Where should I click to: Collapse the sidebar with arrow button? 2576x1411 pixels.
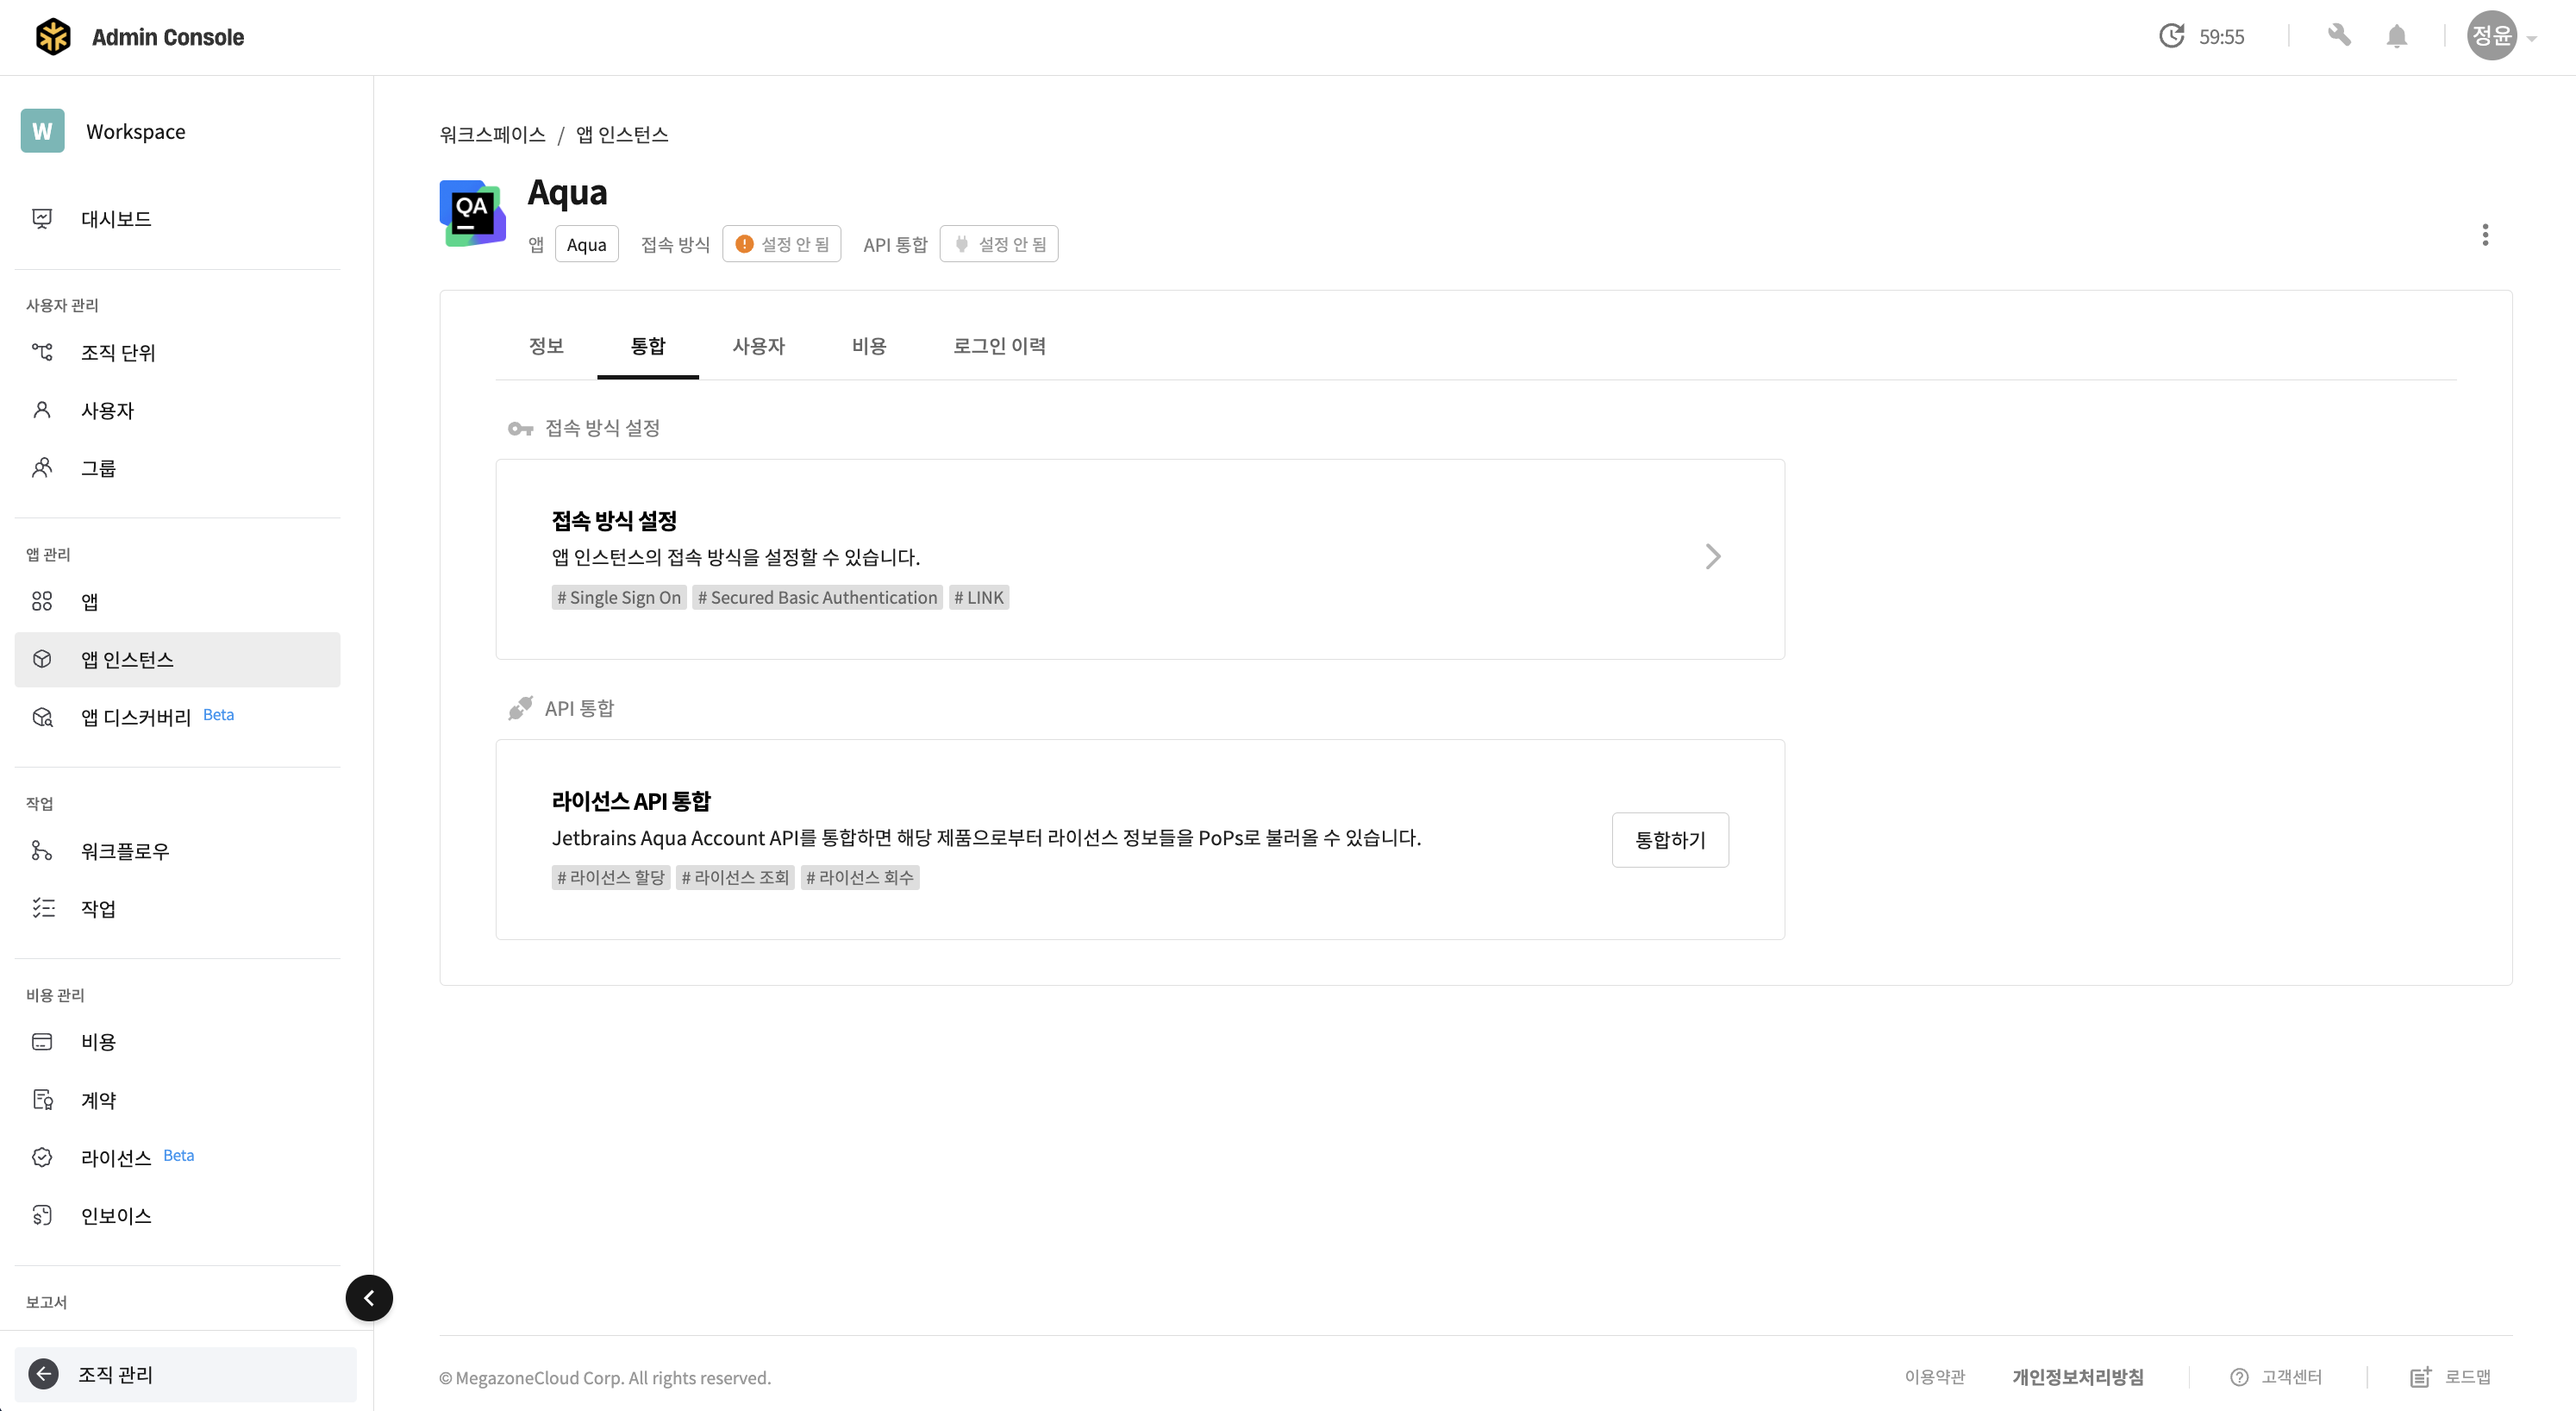[369, 1298]
